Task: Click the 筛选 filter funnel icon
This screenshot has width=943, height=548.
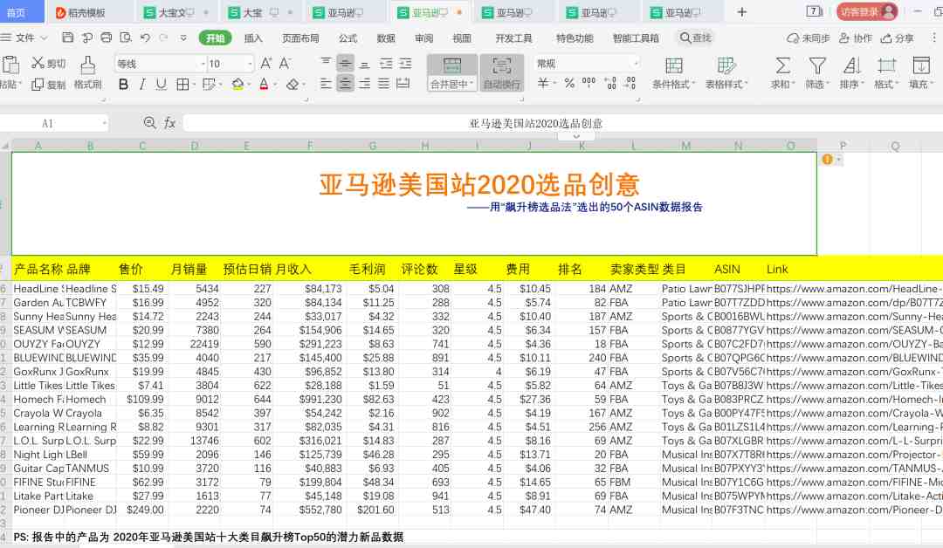Action: coord(816,65)
